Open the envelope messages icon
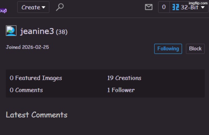 pyautogui.click(x=148, y=7)
